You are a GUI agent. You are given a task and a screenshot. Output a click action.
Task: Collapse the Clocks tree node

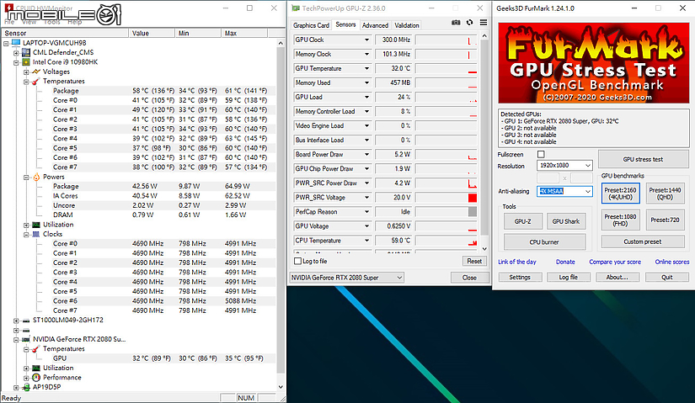coord(26,234)
